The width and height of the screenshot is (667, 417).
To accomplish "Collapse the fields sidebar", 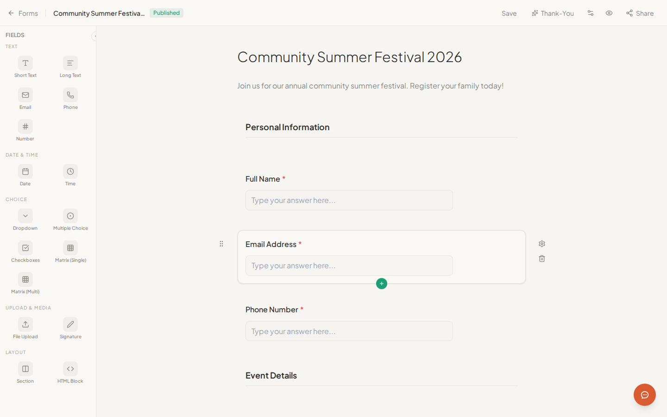I will point(95,36).
